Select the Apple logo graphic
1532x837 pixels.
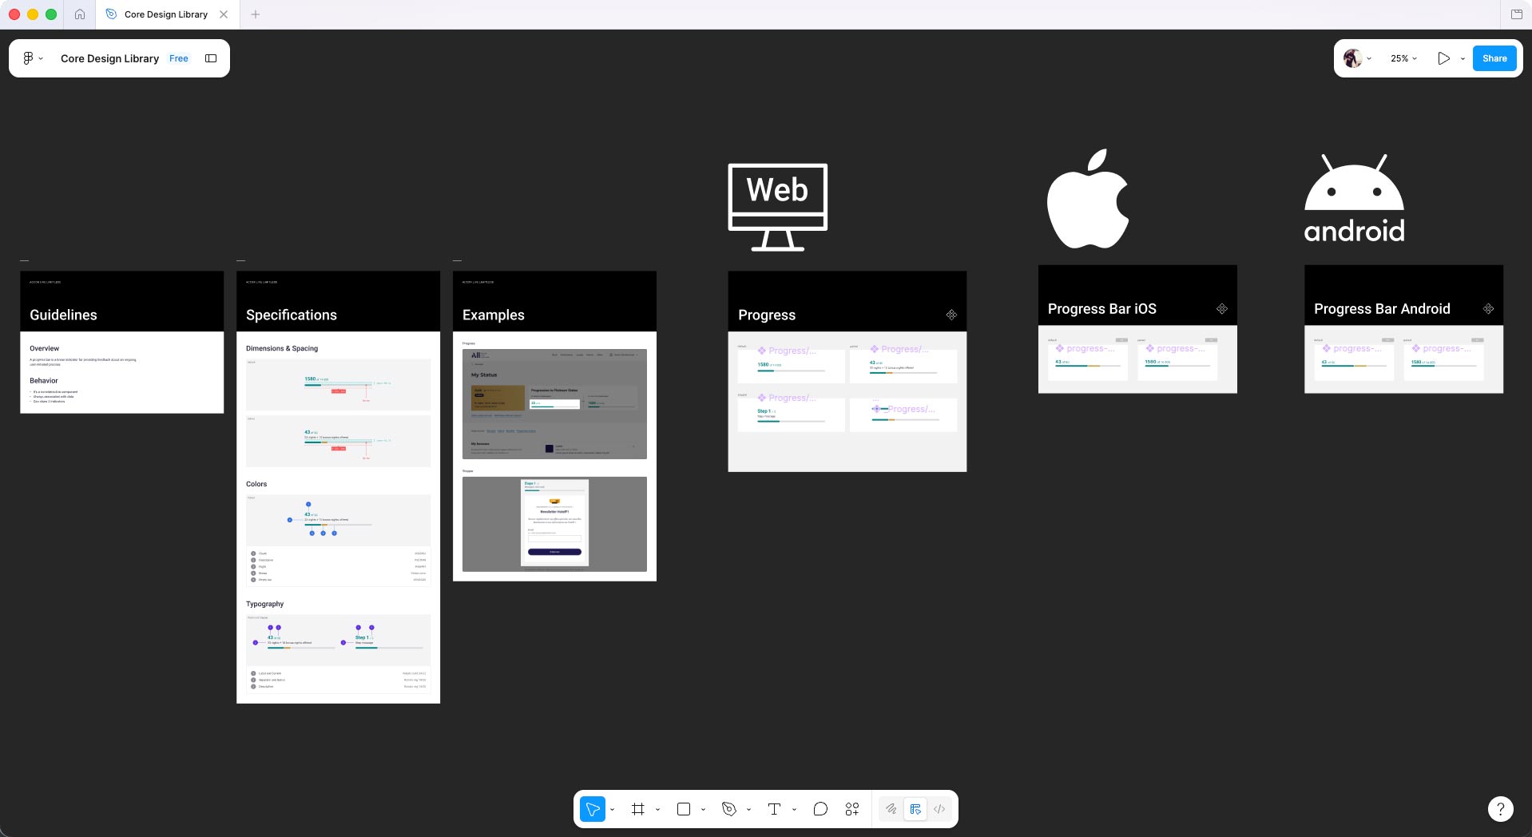(x=1088, y=198)
